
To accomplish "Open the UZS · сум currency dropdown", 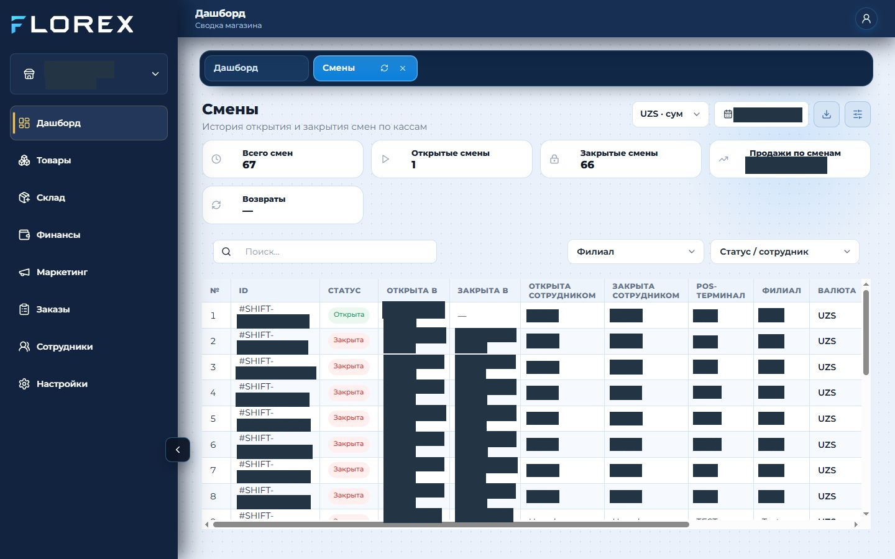I will point(670,114).
